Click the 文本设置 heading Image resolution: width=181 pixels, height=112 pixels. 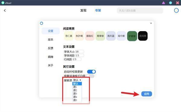[x=69, y=47]
